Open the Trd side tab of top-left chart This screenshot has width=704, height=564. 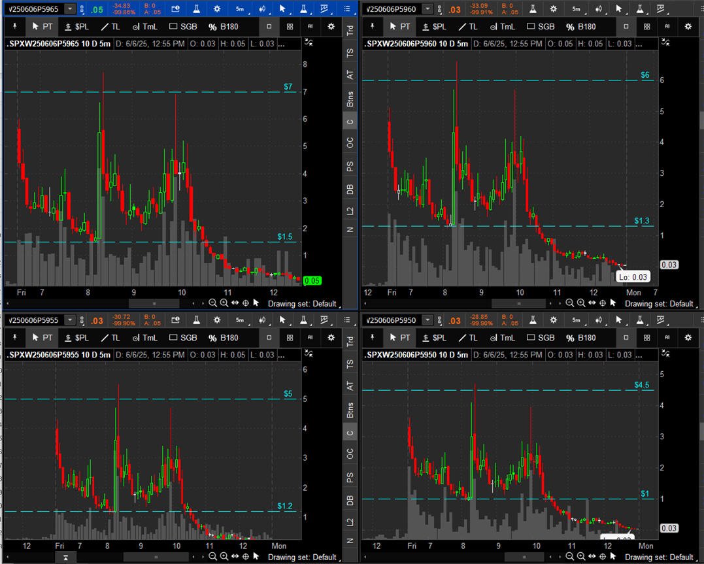(x=350, y=31)
